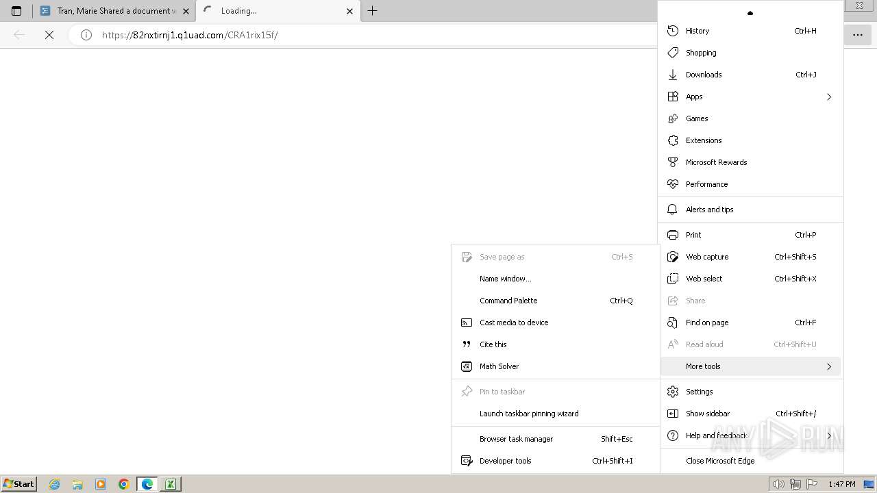The image size is (877, 493).
Task: Open Chrome from taskbar
Action: (x=124, y=484)
